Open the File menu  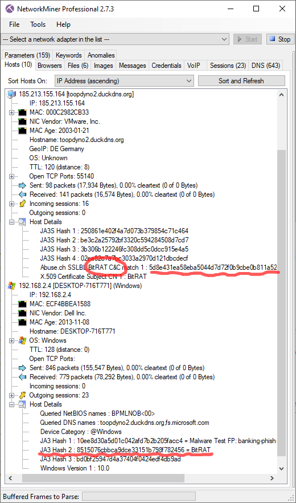pyautogui.click(x=14, y=25)
